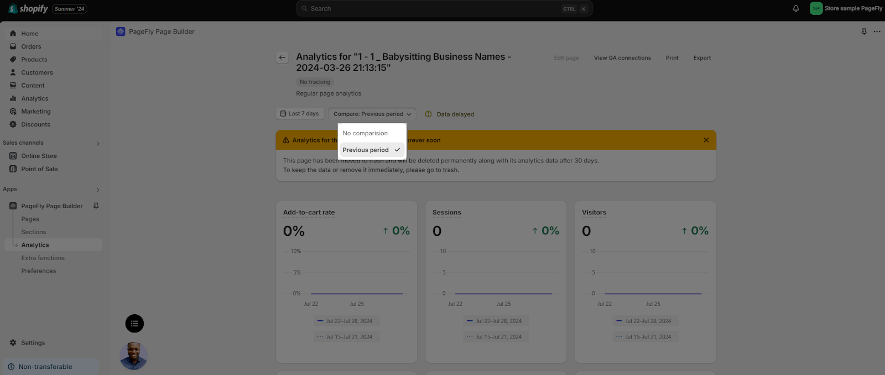885x375 pixels.
Task: Open Settings via the gear icon
Action: coord(13,343)
